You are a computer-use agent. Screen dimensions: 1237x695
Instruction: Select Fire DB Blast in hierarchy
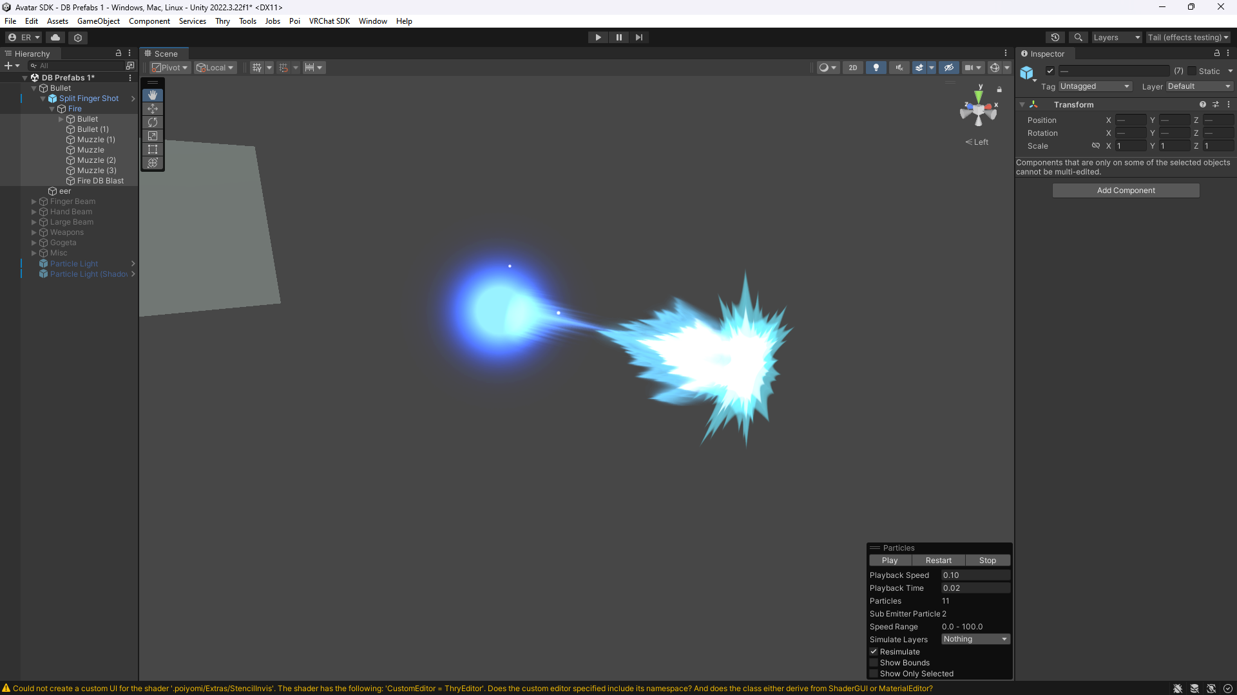tap(100, 181)
